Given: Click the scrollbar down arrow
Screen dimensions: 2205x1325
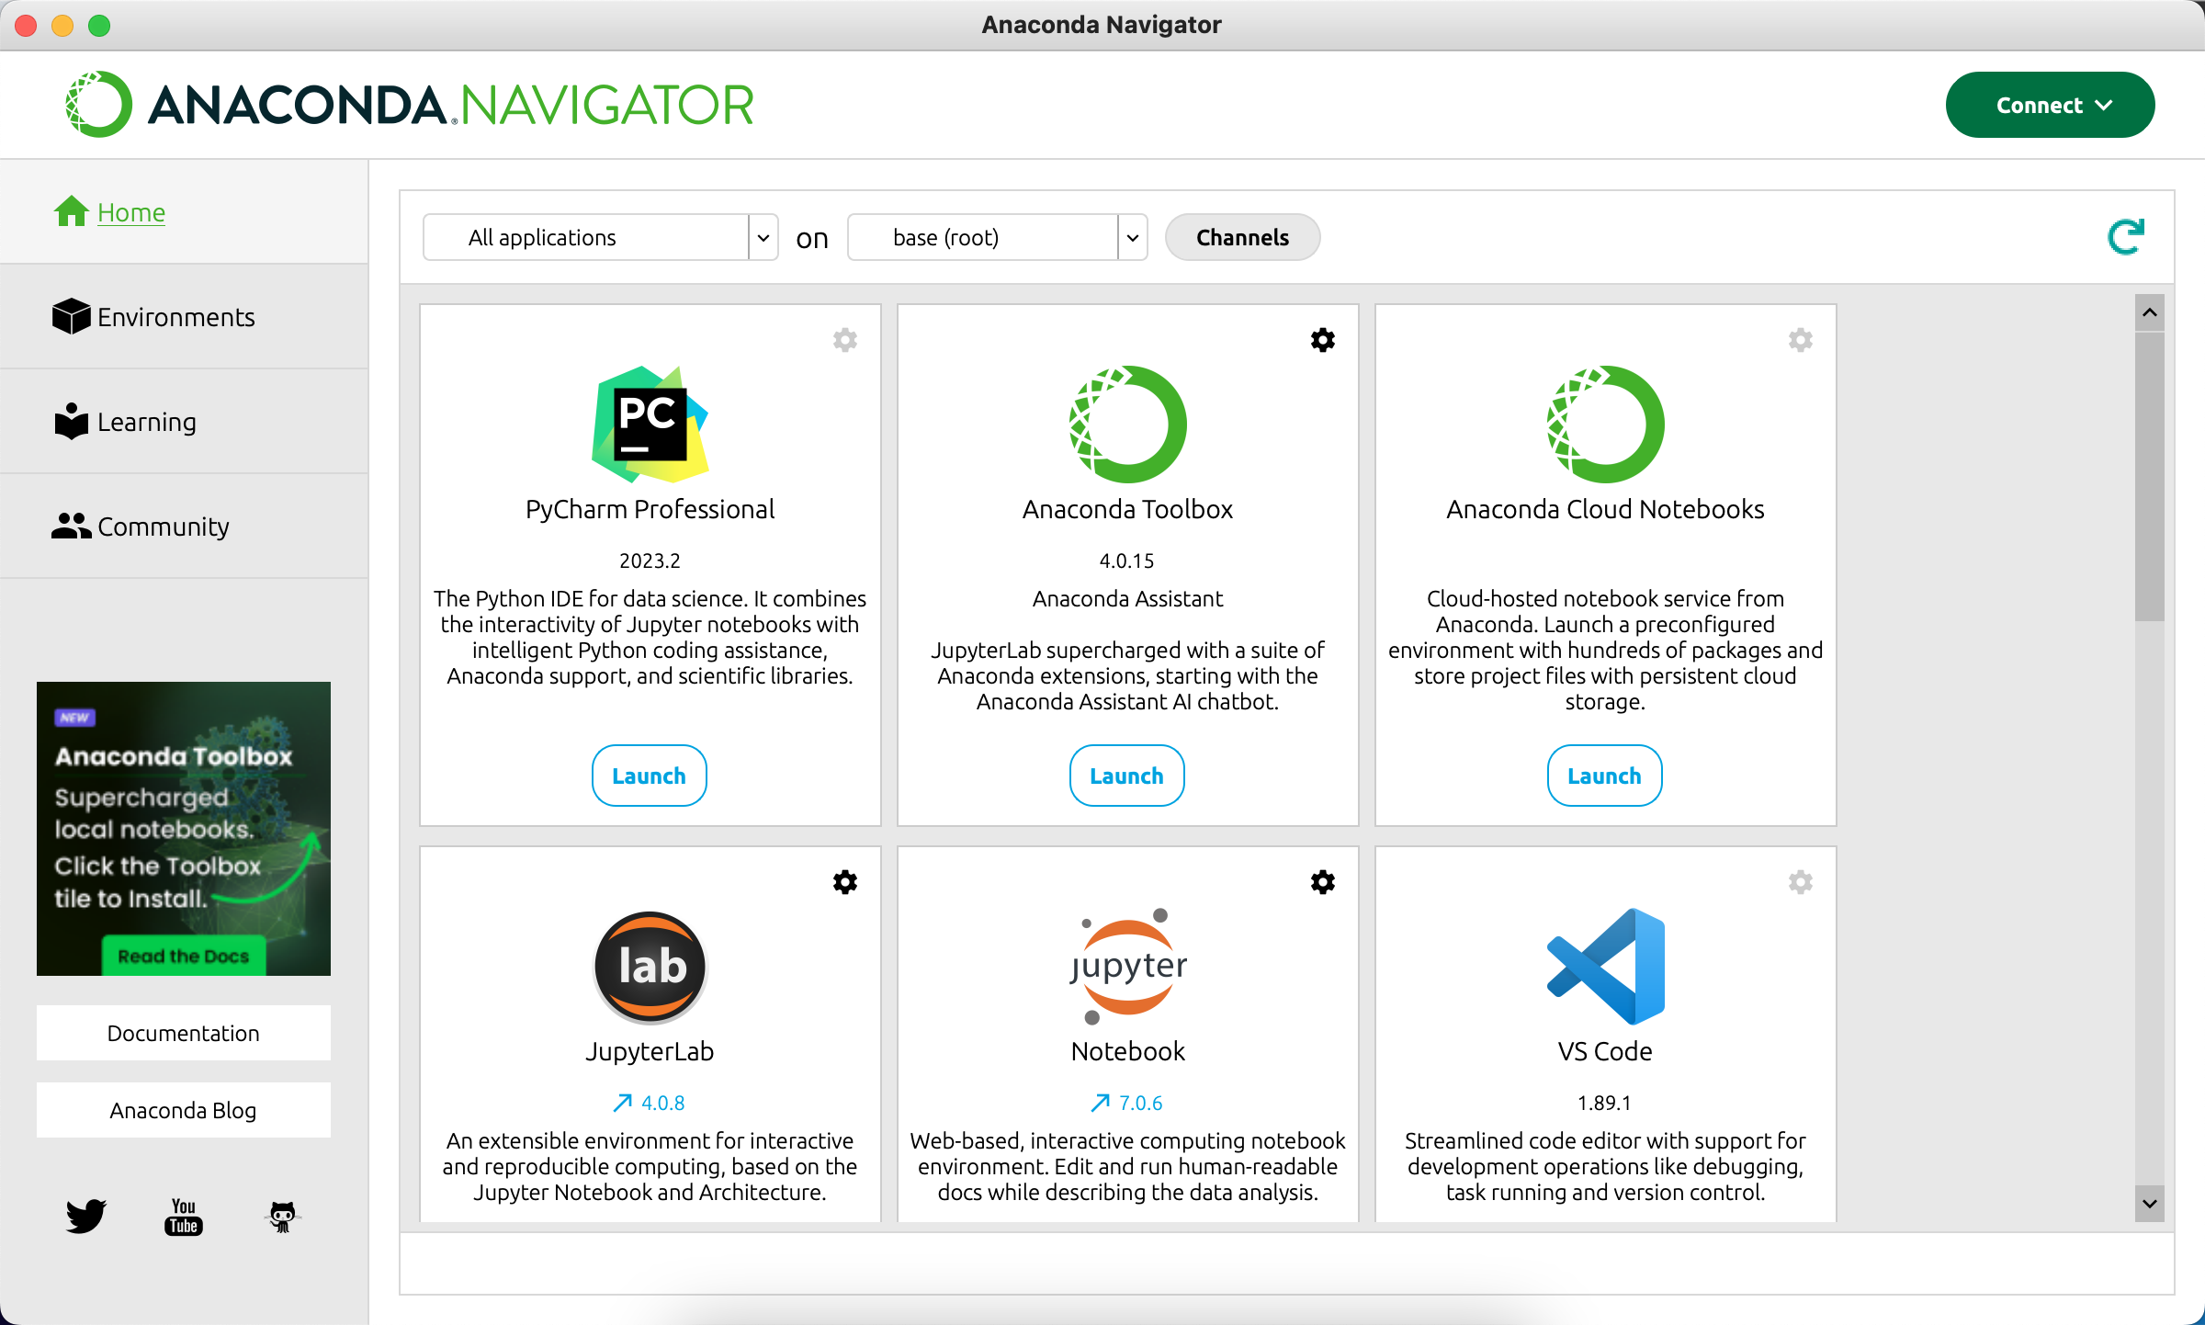Looking at the screenshot, I should coord(2150,1203).
